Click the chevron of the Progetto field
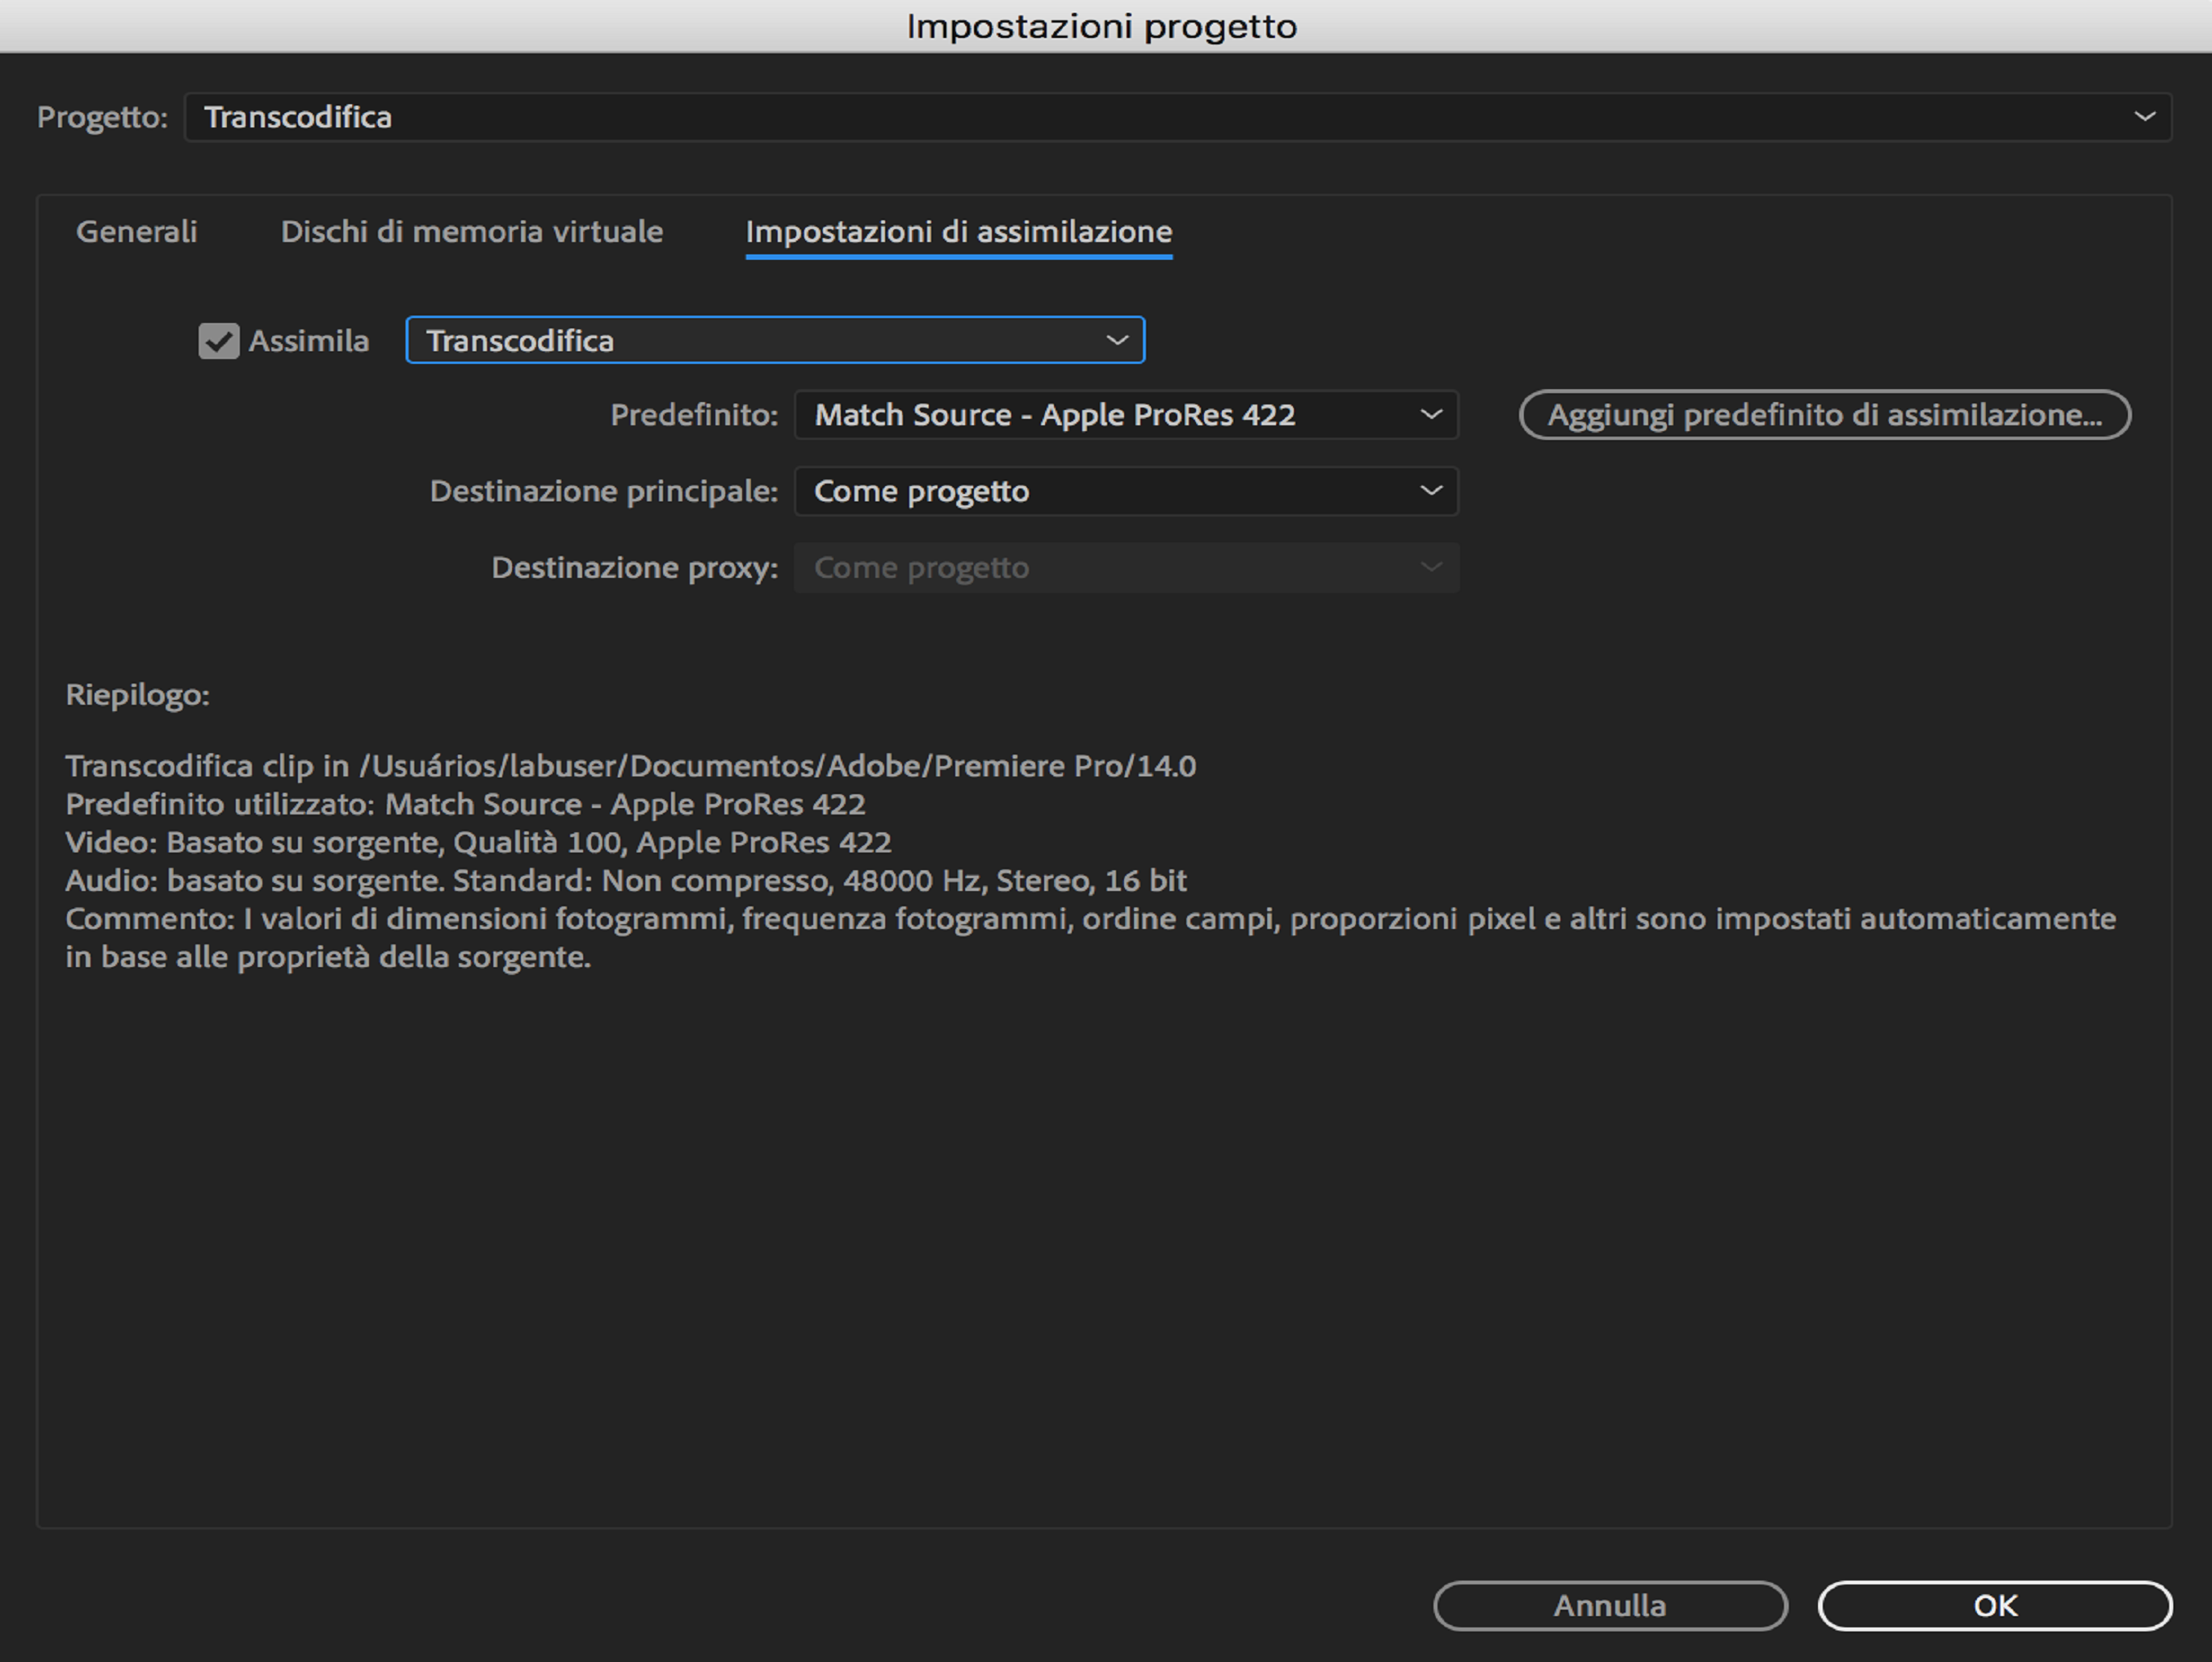 [x=2144, y=117]
